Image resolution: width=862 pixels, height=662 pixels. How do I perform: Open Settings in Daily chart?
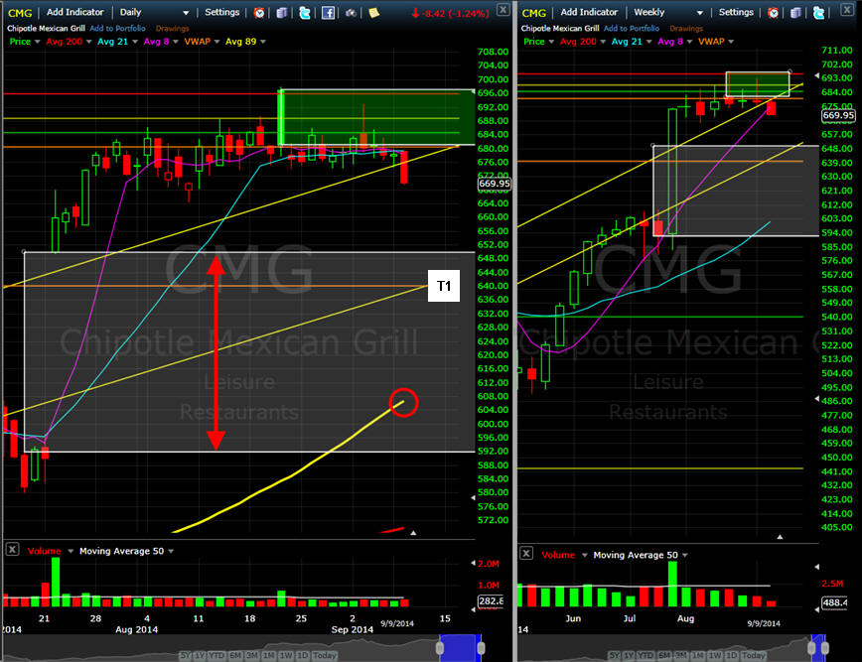(x=222, y=12)
